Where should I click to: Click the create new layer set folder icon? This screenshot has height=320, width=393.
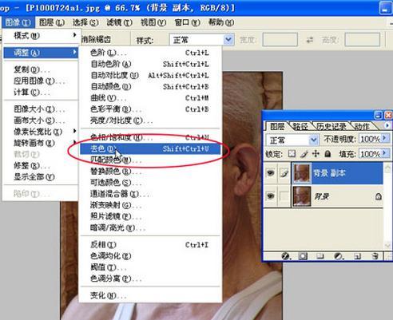pos(320,256)
